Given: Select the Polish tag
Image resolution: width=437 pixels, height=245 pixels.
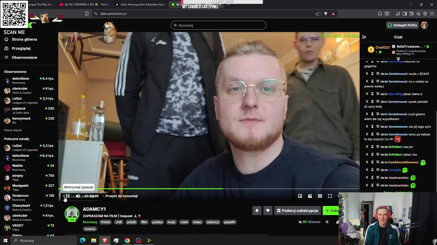Looking at the screenshot, I should pyautogui.click(x=105, y=222).
